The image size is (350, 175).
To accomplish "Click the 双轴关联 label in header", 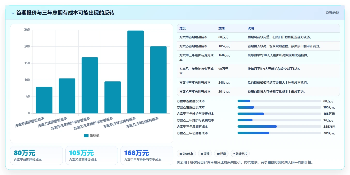I will tap(333, 12).
